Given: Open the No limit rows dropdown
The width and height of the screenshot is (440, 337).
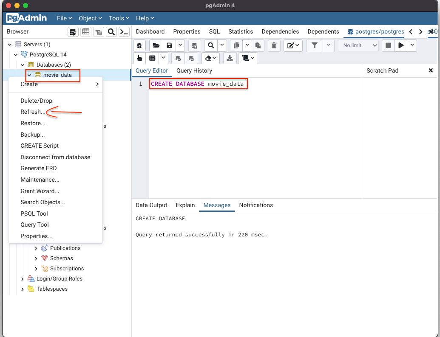Looking at the screenshot, I should (358, 45).
